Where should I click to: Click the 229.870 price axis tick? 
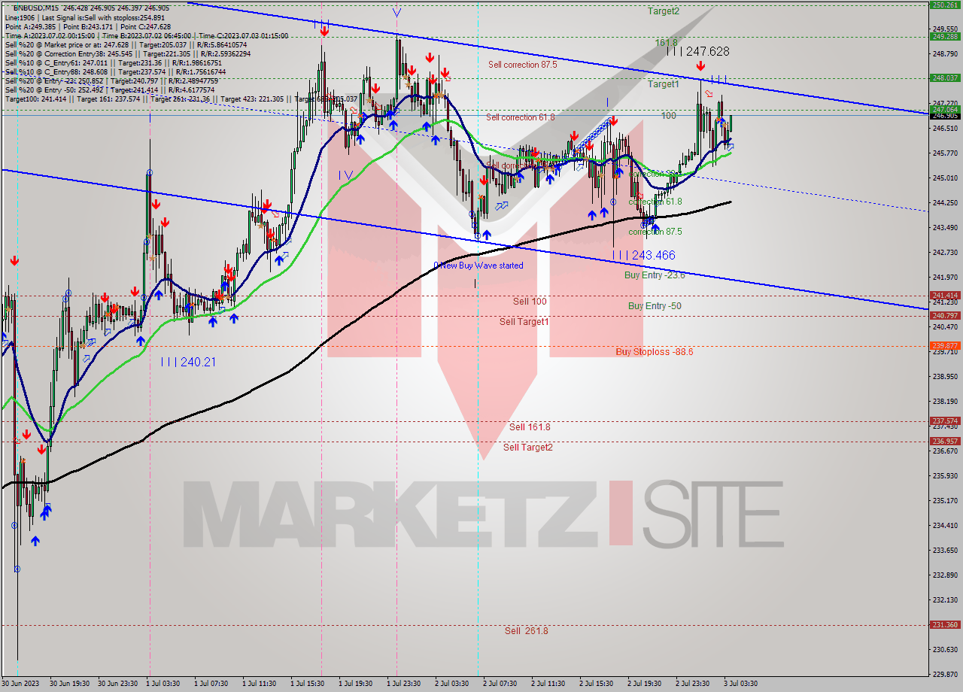click(945, 675)
